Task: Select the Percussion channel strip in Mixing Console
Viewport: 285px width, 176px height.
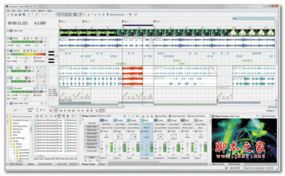Action: [x=146, y=139]
